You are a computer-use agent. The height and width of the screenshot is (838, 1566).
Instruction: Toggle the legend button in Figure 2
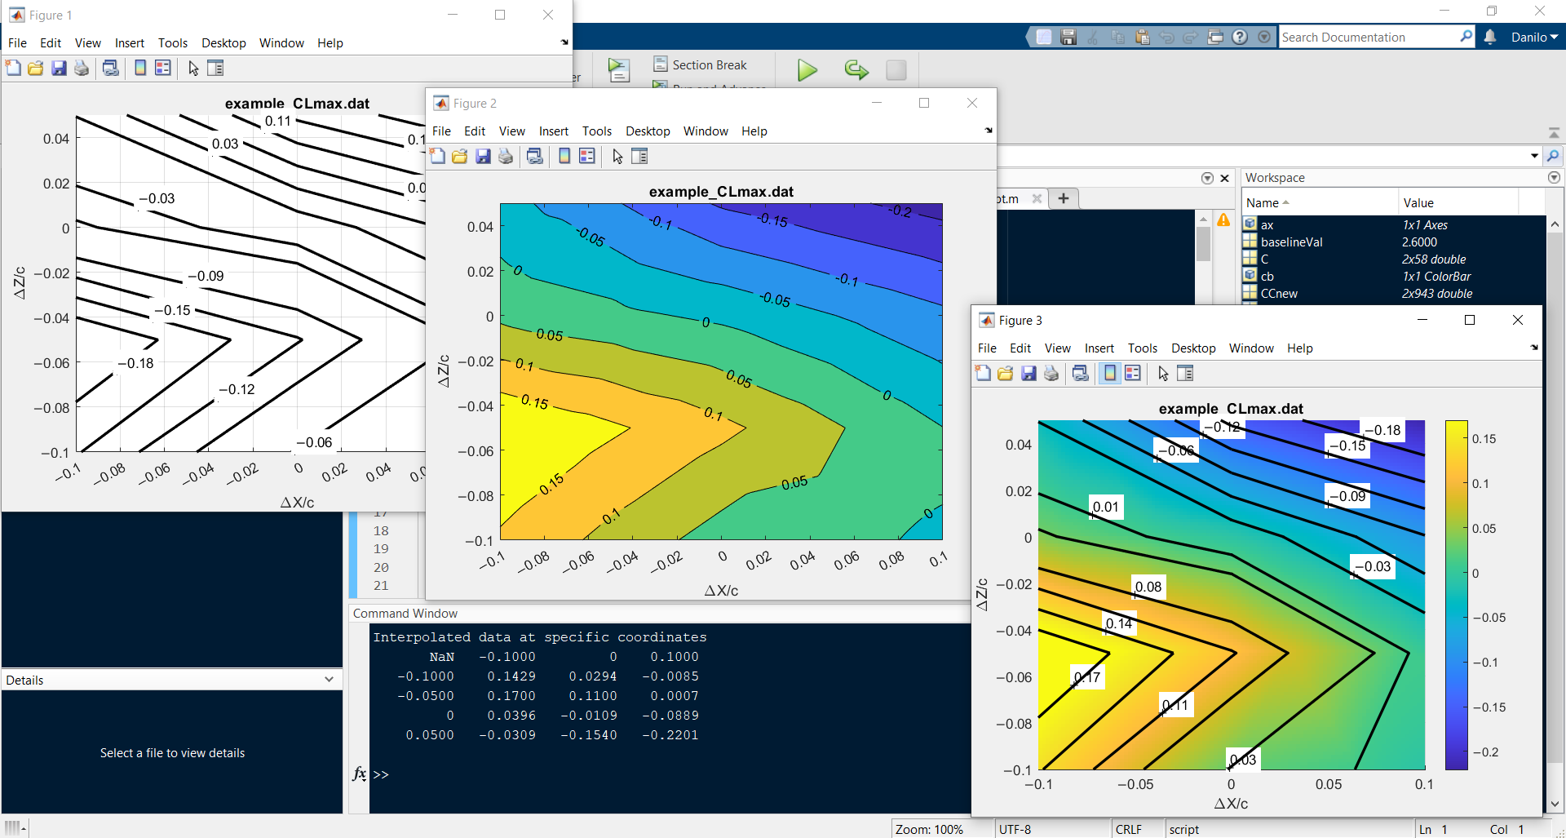coord(587,156)
